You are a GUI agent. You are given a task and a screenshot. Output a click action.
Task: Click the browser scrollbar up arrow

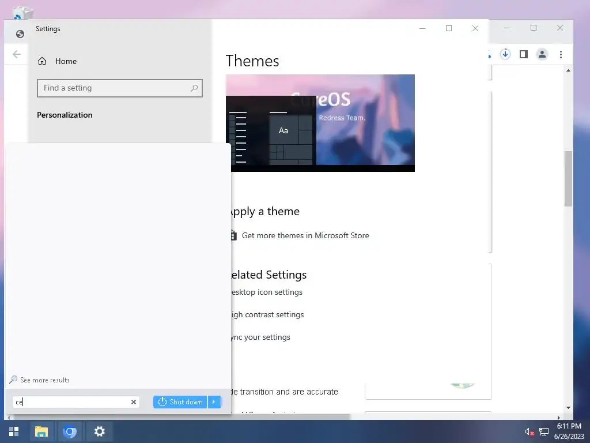tap(568, 70)
